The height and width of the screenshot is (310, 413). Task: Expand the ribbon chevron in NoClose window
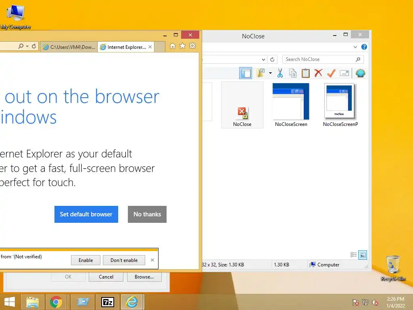pyautogui.click(x=355, y=47)
